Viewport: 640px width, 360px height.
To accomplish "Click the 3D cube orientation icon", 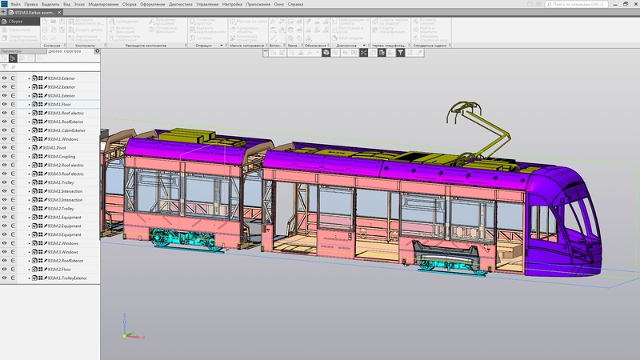I will [326, 53].
